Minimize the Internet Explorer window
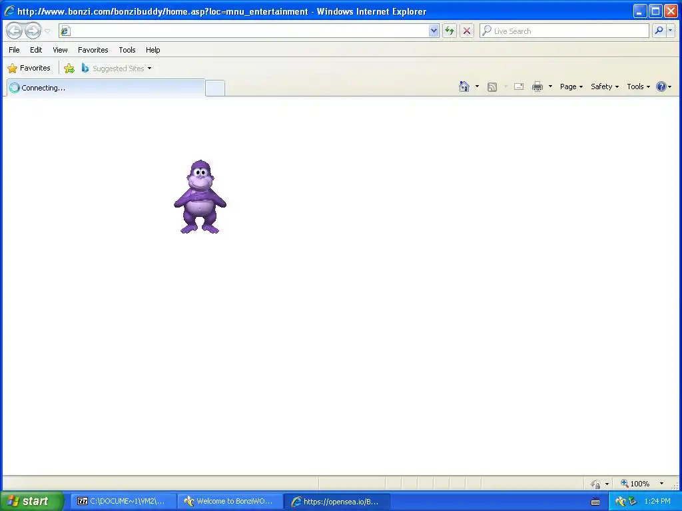The width and height of the screenshot is (682, 511). tap(639, 11)
